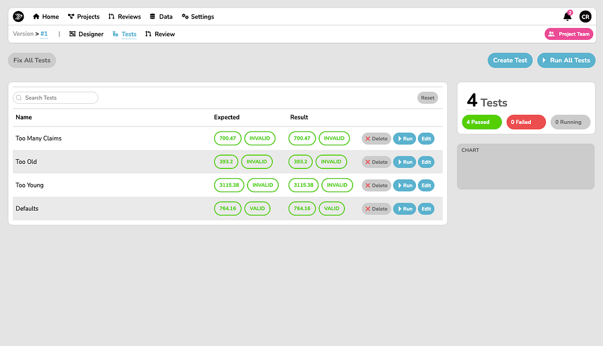Click Run All Tests button
This screenshot has height=346, width=603.
pyautogui.click(x=566, y=61)
